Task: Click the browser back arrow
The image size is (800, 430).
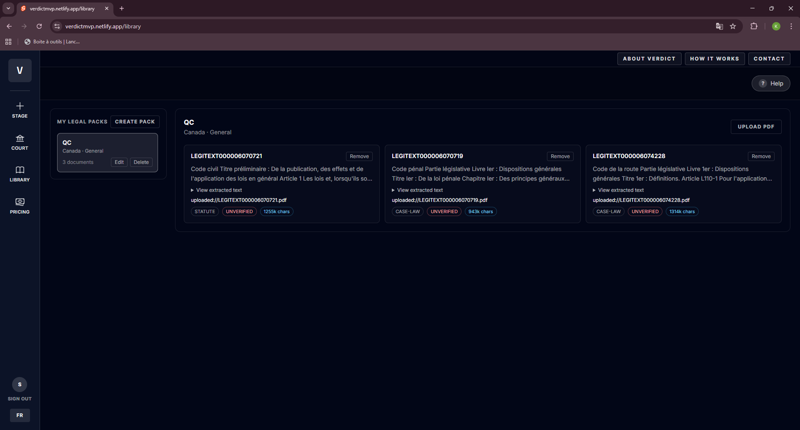Action: click(x=9, y=26)
